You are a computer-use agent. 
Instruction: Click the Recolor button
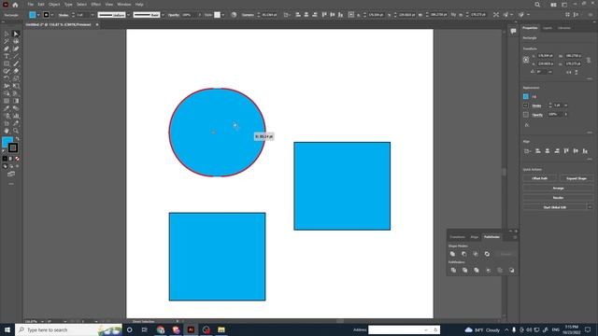(x=558, y=198)
